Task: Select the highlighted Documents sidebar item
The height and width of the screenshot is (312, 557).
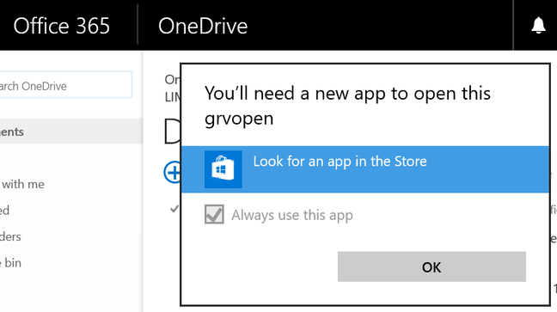Action: pyautogui.click(x=71, y=132)
